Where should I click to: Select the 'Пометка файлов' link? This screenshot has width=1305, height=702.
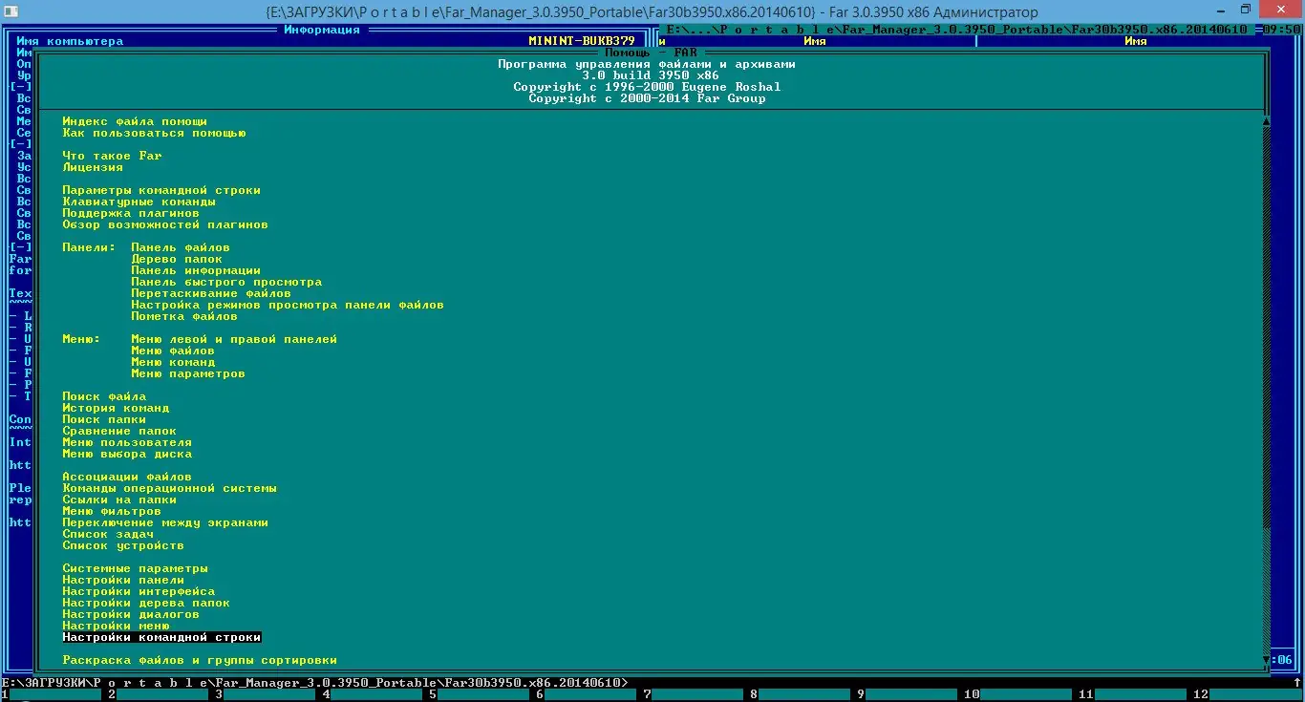pos(184,316)
